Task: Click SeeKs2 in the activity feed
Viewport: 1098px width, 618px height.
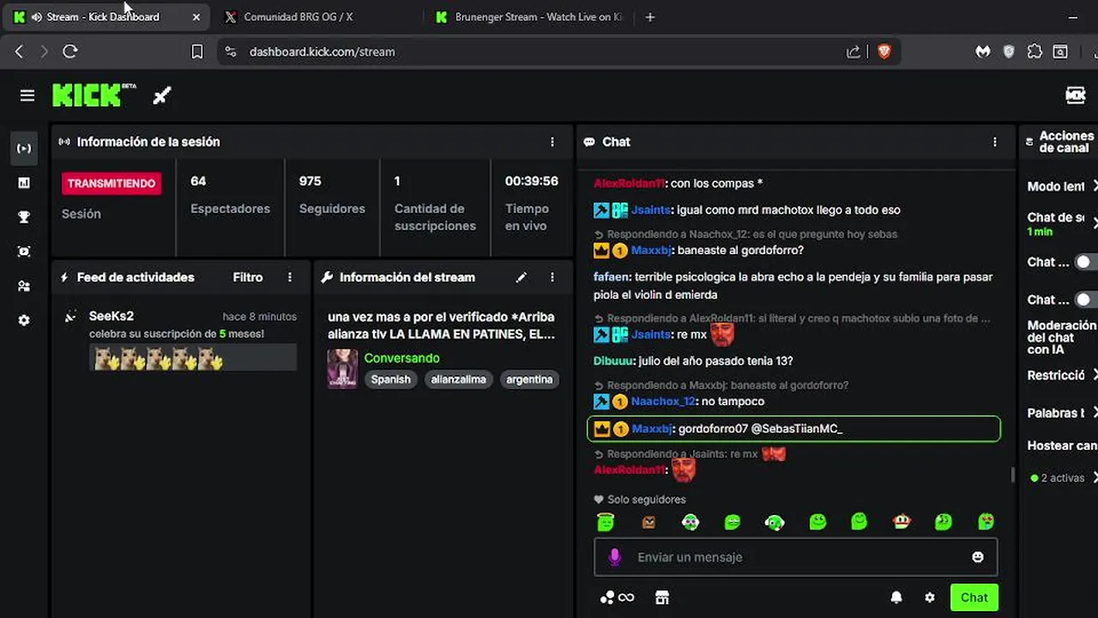Action: pos(112,317)
